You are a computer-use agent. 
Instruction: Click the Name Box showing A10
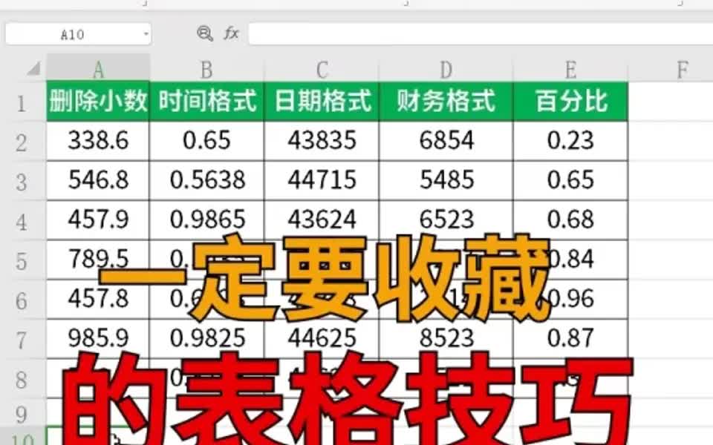pyautogui.click(x=74, y=33)
